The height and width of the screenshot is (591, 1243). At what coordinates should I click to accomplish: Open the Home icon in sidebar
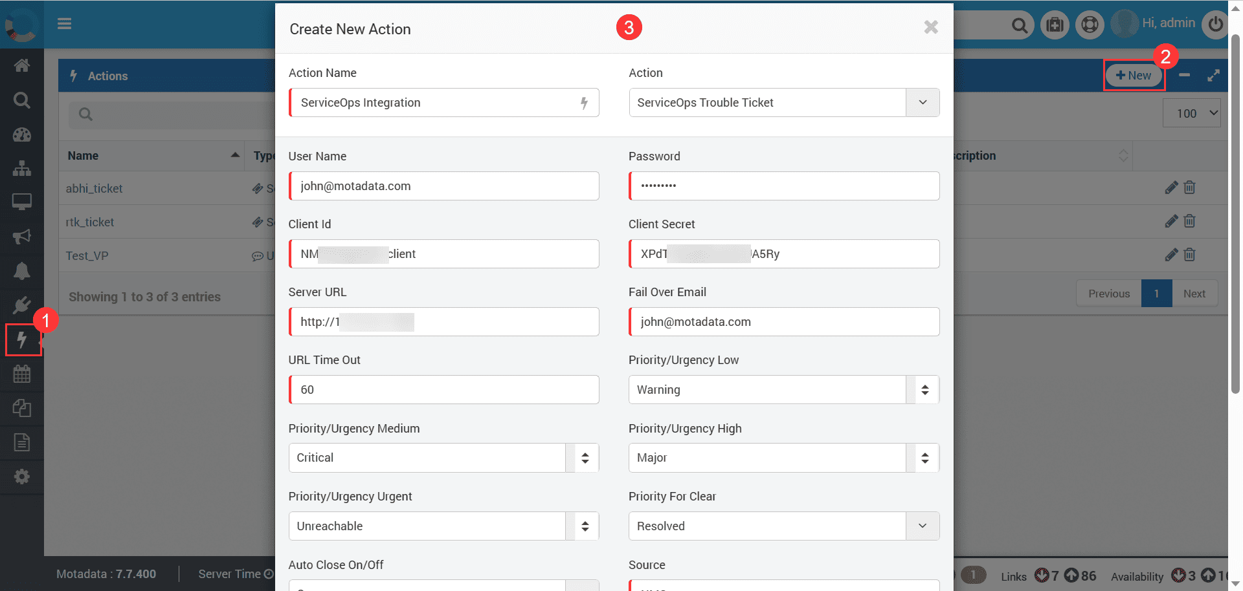pos(22,65)
